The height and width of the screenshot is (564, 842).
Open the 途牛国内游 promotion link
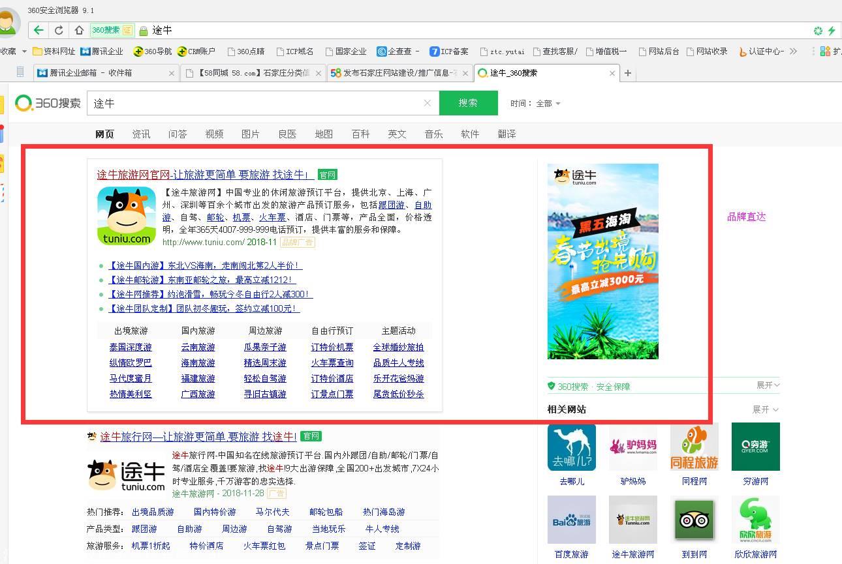click(205, 265)
